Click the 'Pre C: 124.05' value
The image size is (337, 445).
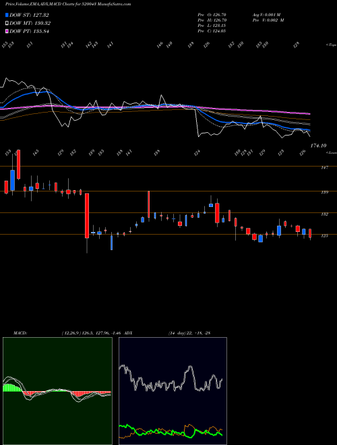point(212,31)
